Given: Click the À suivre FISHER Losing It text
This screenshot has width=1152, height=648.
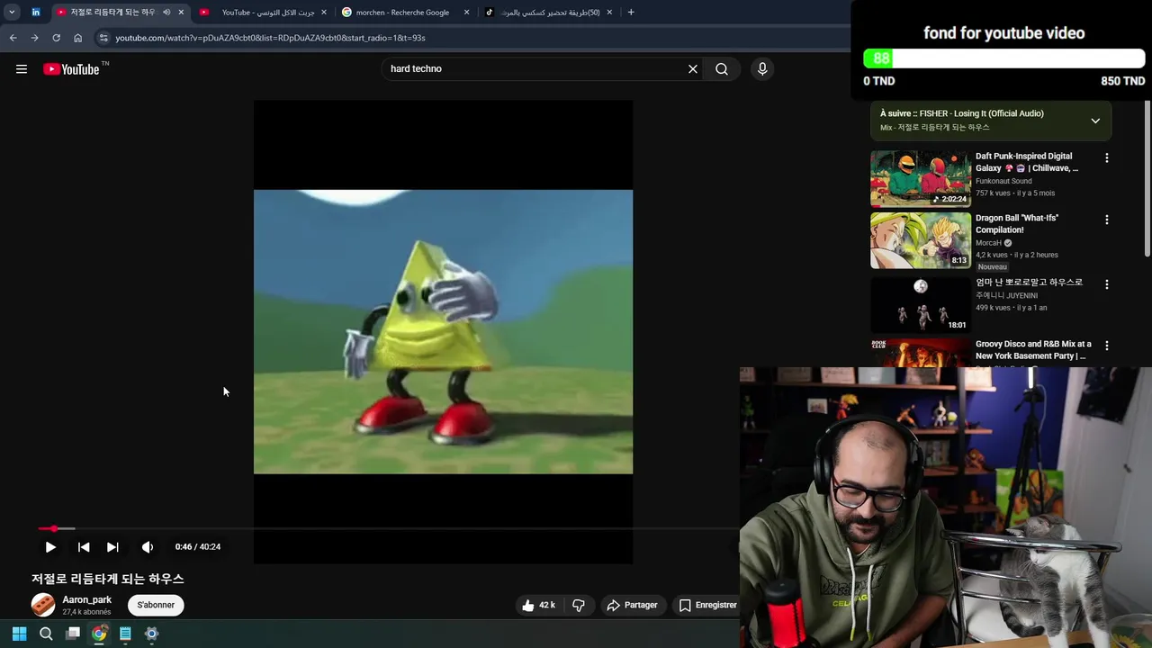Looking at the screenshot, I should [x=962, y=113].
